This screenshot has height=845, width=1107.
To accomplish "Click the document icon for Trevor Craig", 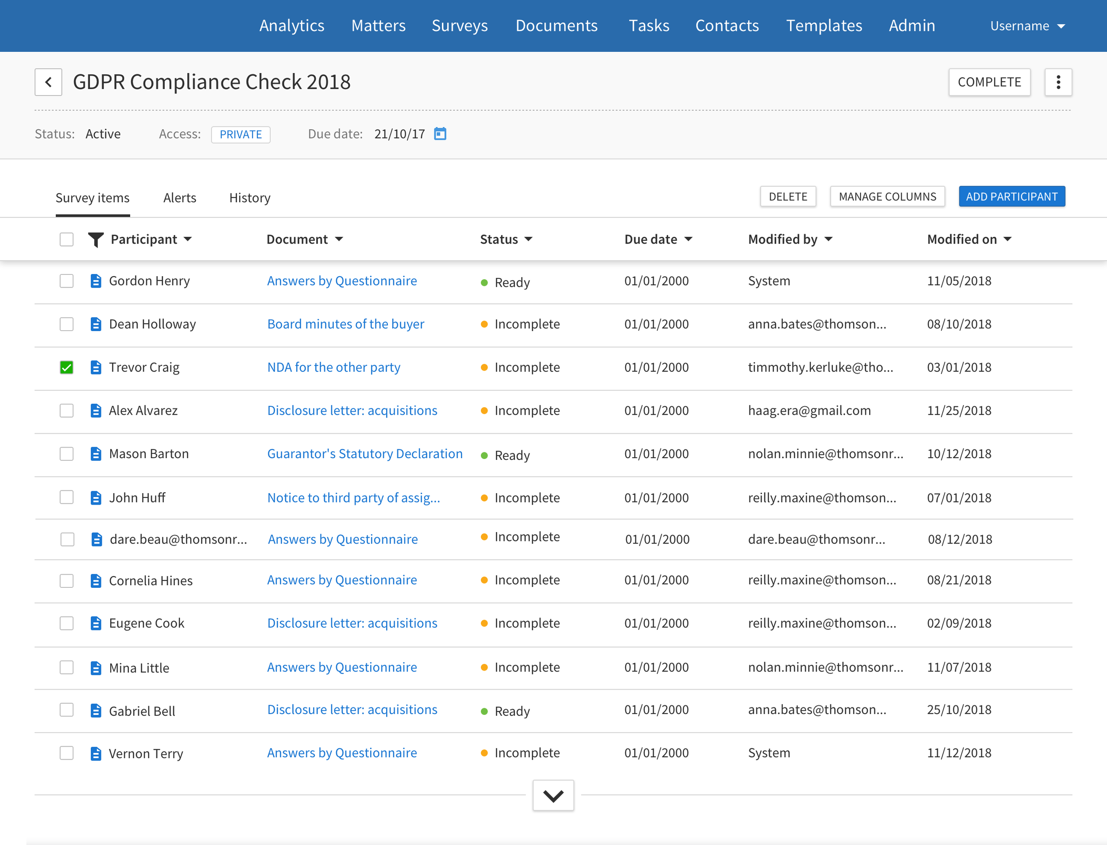I will click(x=96, y=367).
